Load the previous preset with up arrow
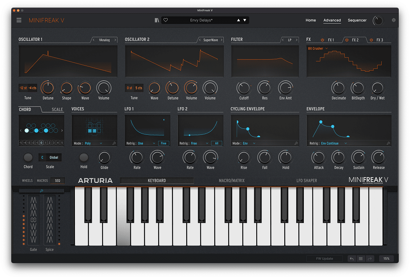This screenshot has width=410, height=278. tap(239, 20)
